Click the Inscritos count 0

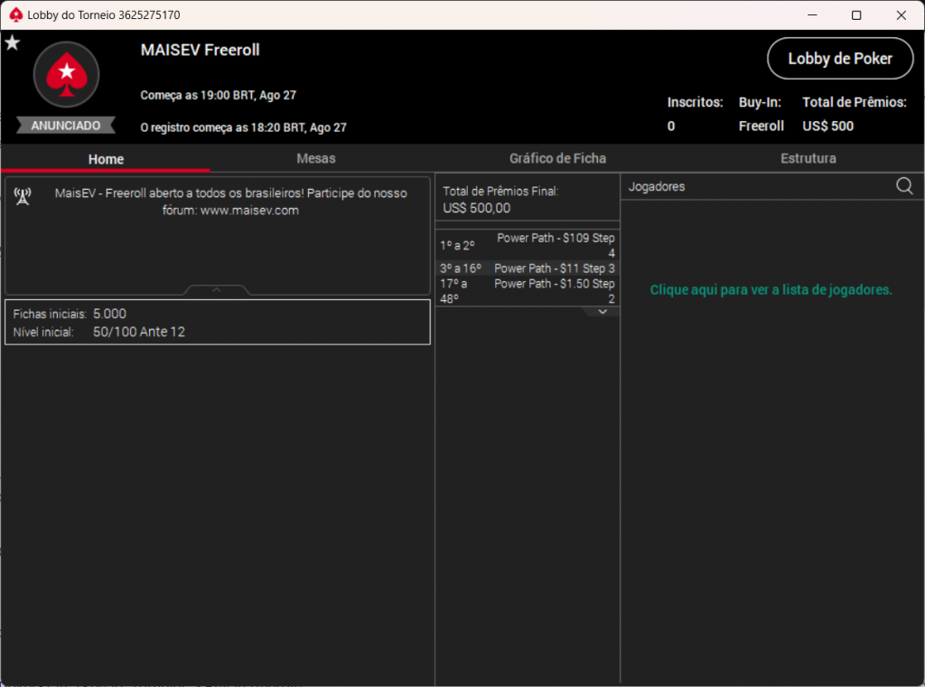[671, 127]
